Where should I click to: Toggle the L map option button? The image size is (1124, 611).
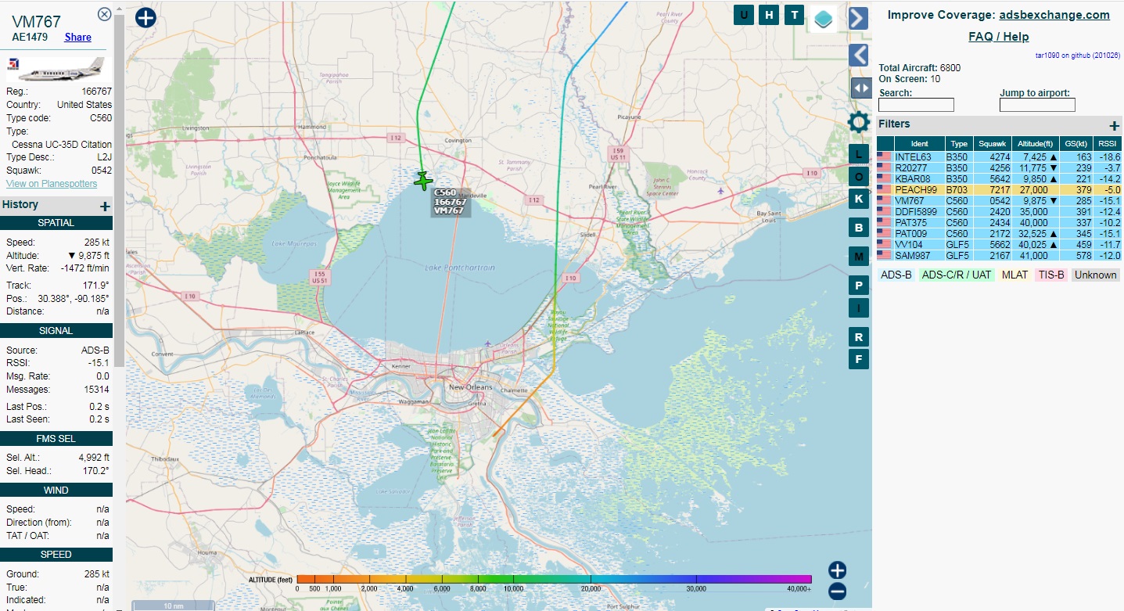click(x=859, y=154)
